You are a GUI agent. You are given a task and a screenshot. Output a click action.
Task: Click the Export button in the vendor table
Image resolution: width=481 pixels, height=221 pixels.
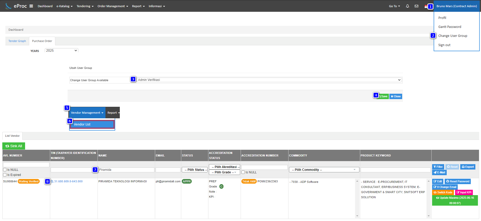click(x=468, y=167)
